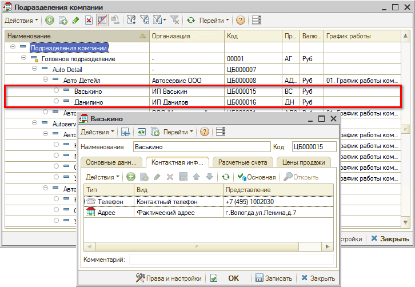Click the Help question mark in main toolbar

click(x=241, y=20)
